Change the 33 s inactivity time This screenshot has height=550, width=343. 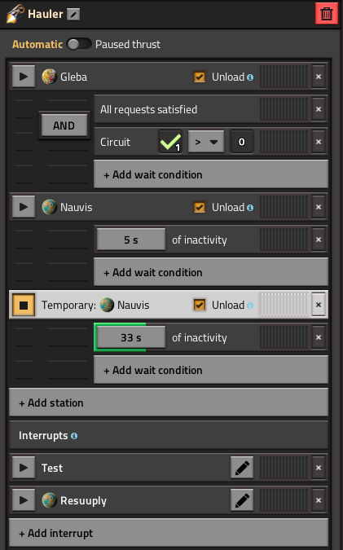131,337
